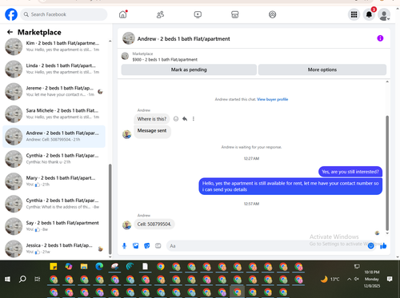Click the $900 listing thumbnail
The height and width of the screenshot is (298, 400).
pyautogui.click(x=125, y=56)
